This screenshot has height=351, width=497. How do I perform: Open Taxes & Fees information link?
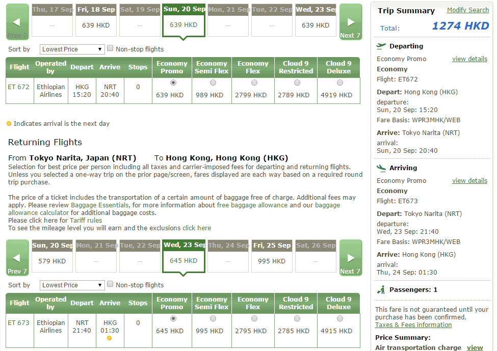(413, 325)
